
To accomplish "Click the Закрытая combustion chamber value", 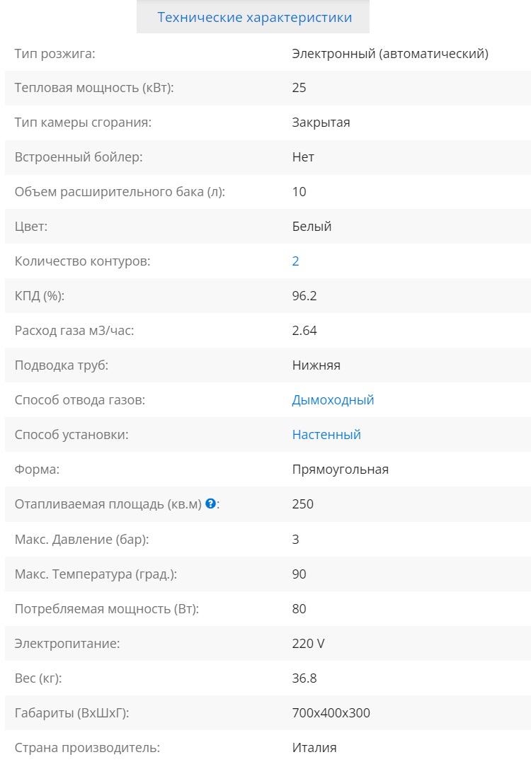I will pos(321,123).
